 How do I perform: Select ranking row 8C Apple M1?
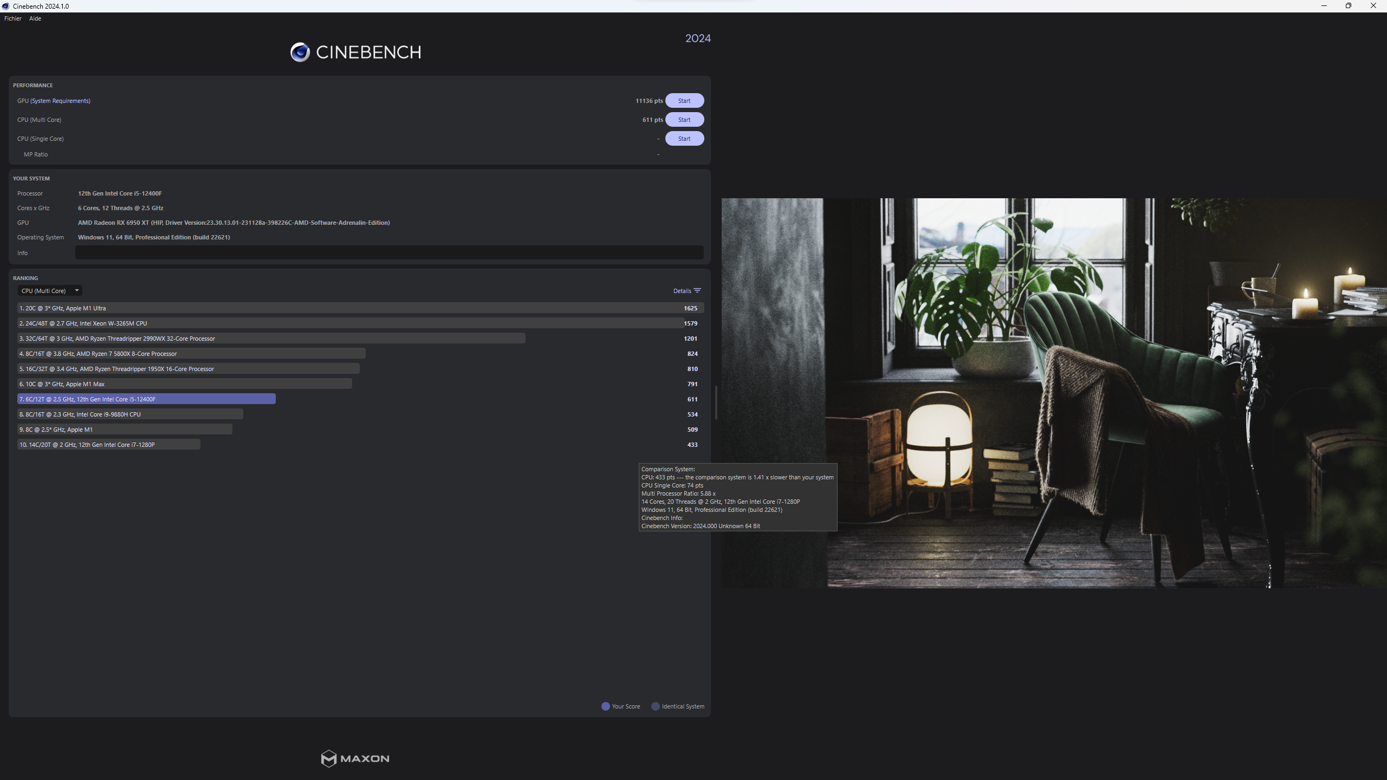click(360, 430)
